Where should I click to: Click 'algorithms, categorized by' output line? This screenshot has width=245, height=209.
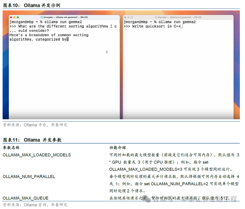pyautogui.click(x=38, y=39)
